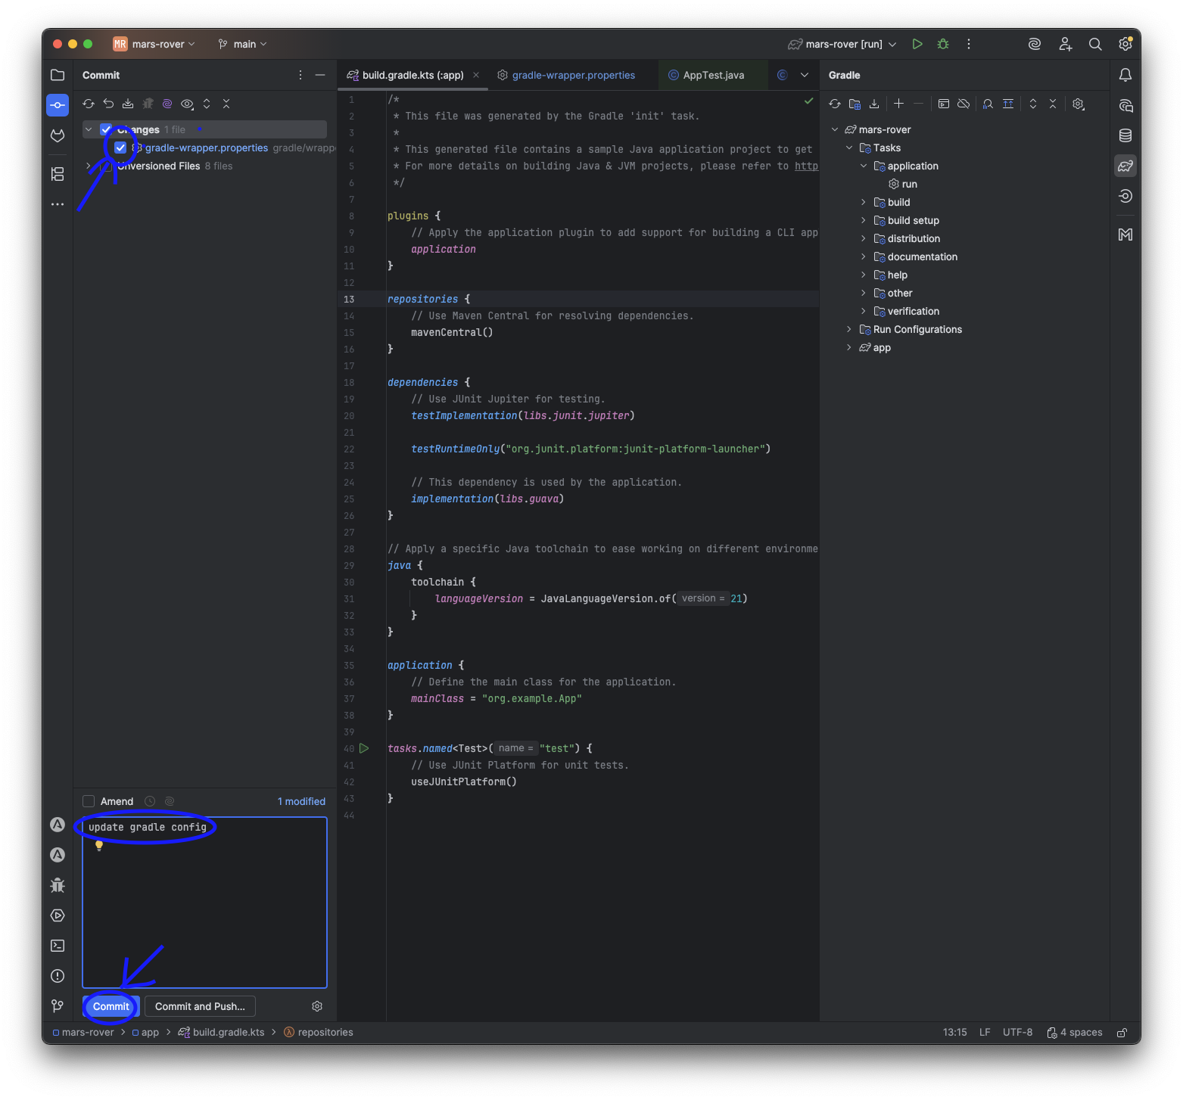The image size is (1183, 1100).
Task: Open the Database tool window
Action: pyautogui.click(x=1125, y=135)
